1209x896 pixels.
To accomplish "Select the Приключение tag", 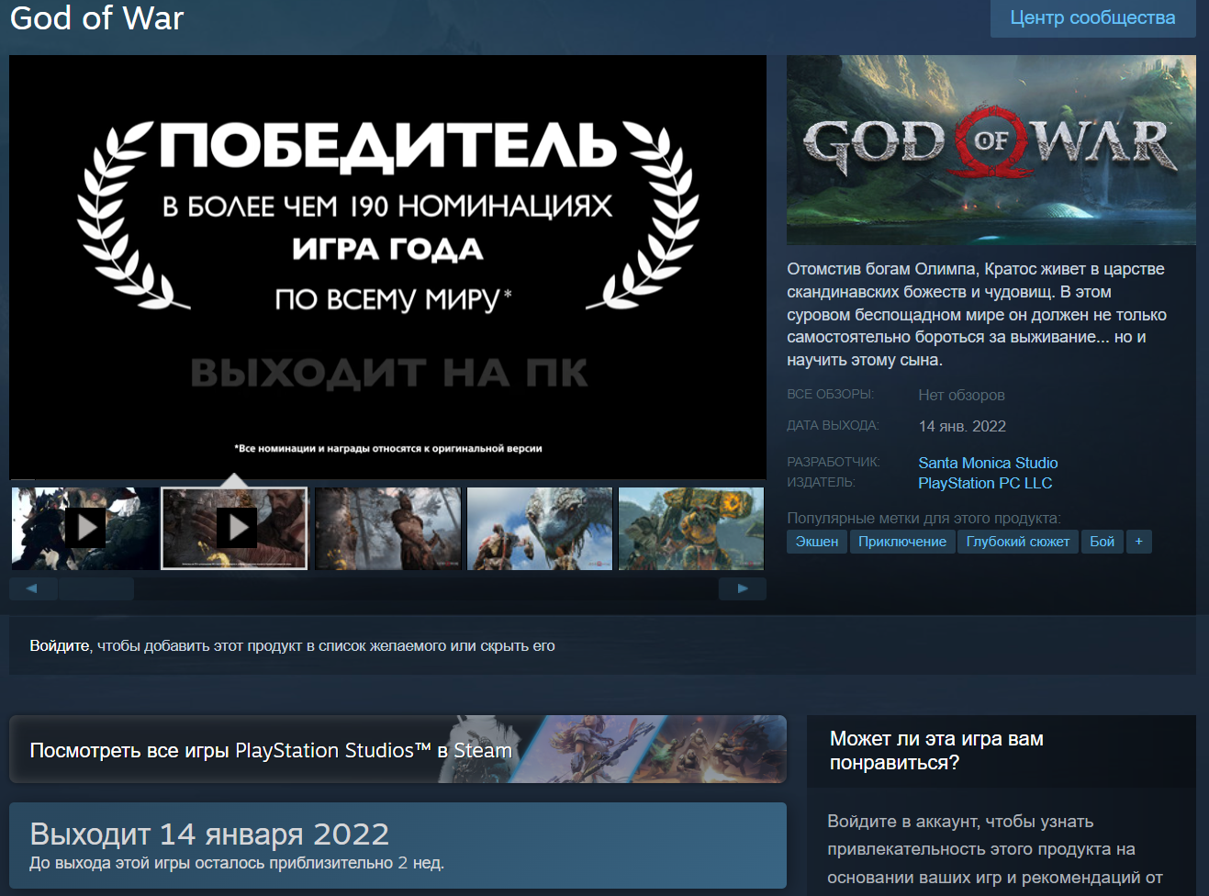I will [x=902, y=542].
